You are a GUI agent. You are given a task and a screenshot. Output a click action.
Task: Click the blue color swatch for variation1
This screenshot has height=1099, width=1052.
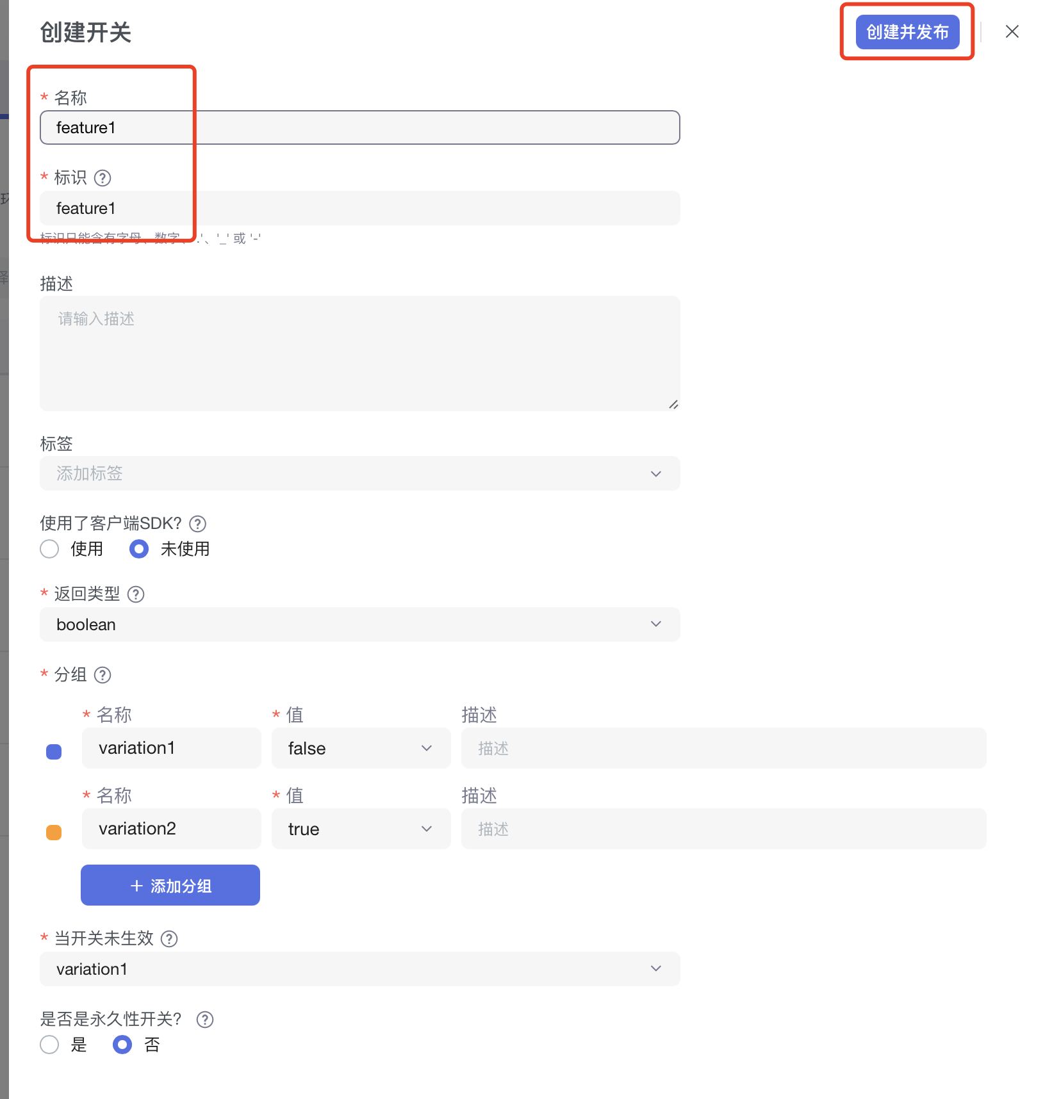tap(54, 752)
